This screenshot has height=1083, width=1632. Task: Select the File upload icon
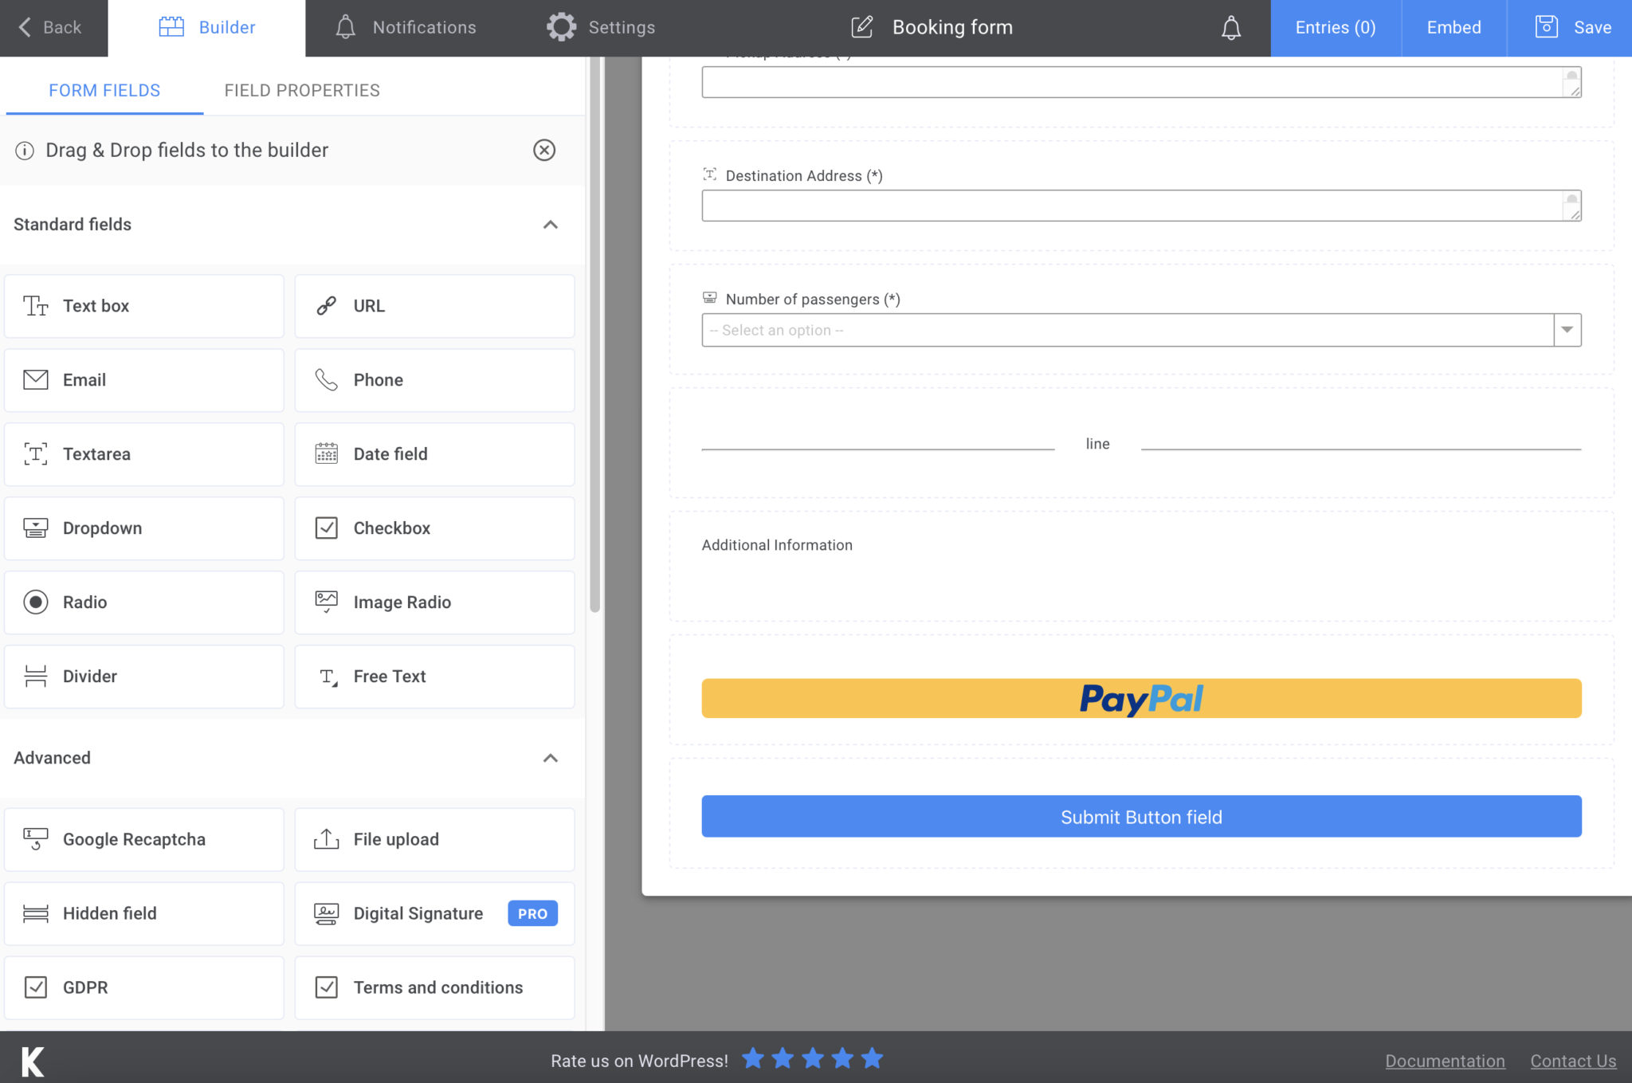click(327, 838)
